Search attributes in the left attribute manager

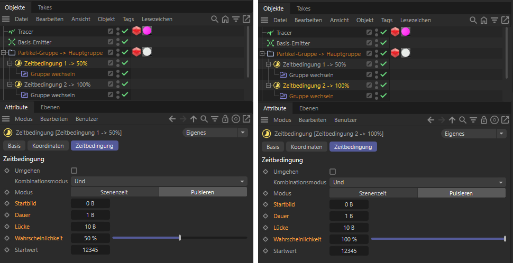[x=204, y=119]
